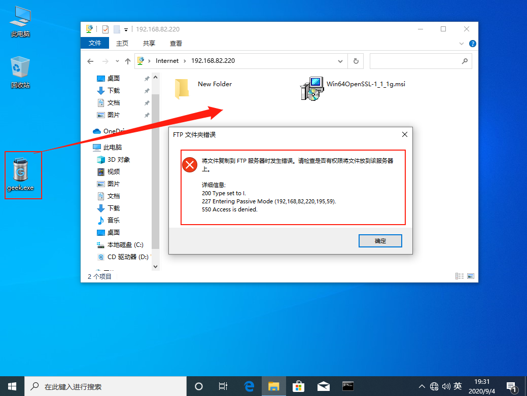The width and height of the screenshot is (527, 396).
Task: Select the pinned 下载 item in Quick Access
Action: pos(108,90)
